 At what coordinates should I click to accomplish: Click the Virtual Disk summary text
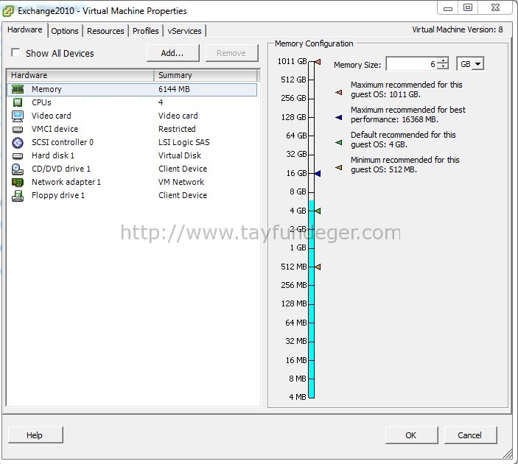180,155
